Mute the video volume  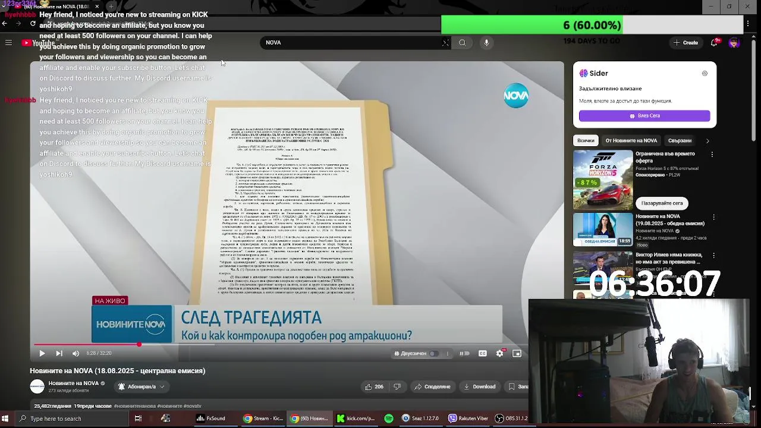pos(76,354)
